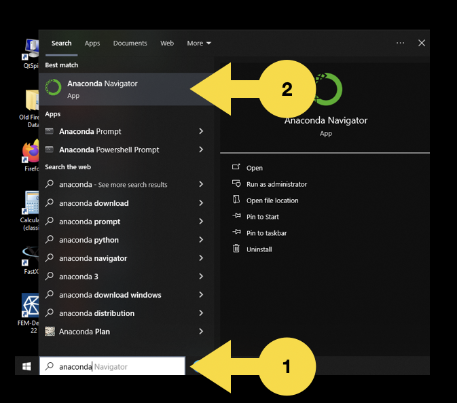Select the Anaconda Prompt app result

click(126, 131)
